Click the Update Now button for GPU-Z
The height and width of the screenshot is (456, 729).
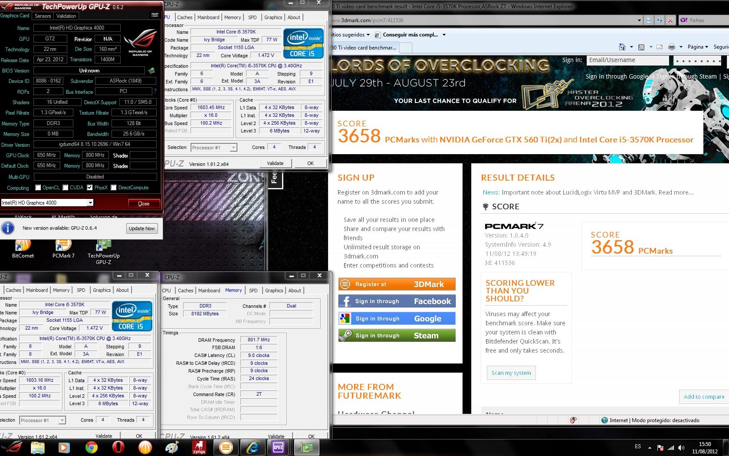tap(142, 228)
